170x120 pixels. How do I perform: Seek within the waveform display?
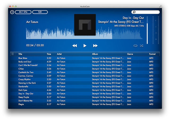[x=84, y=33]
